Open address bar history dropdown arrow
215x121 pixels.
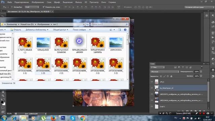[84, 24]
